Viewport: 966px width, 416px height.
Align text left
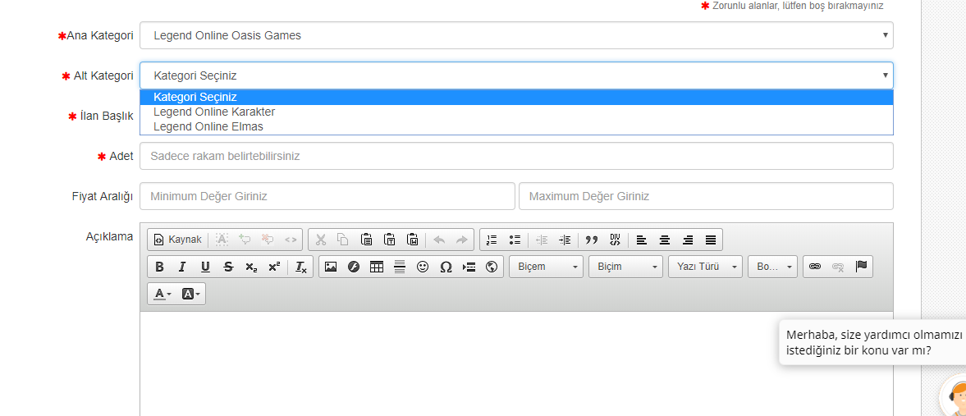tap(641, 240)
